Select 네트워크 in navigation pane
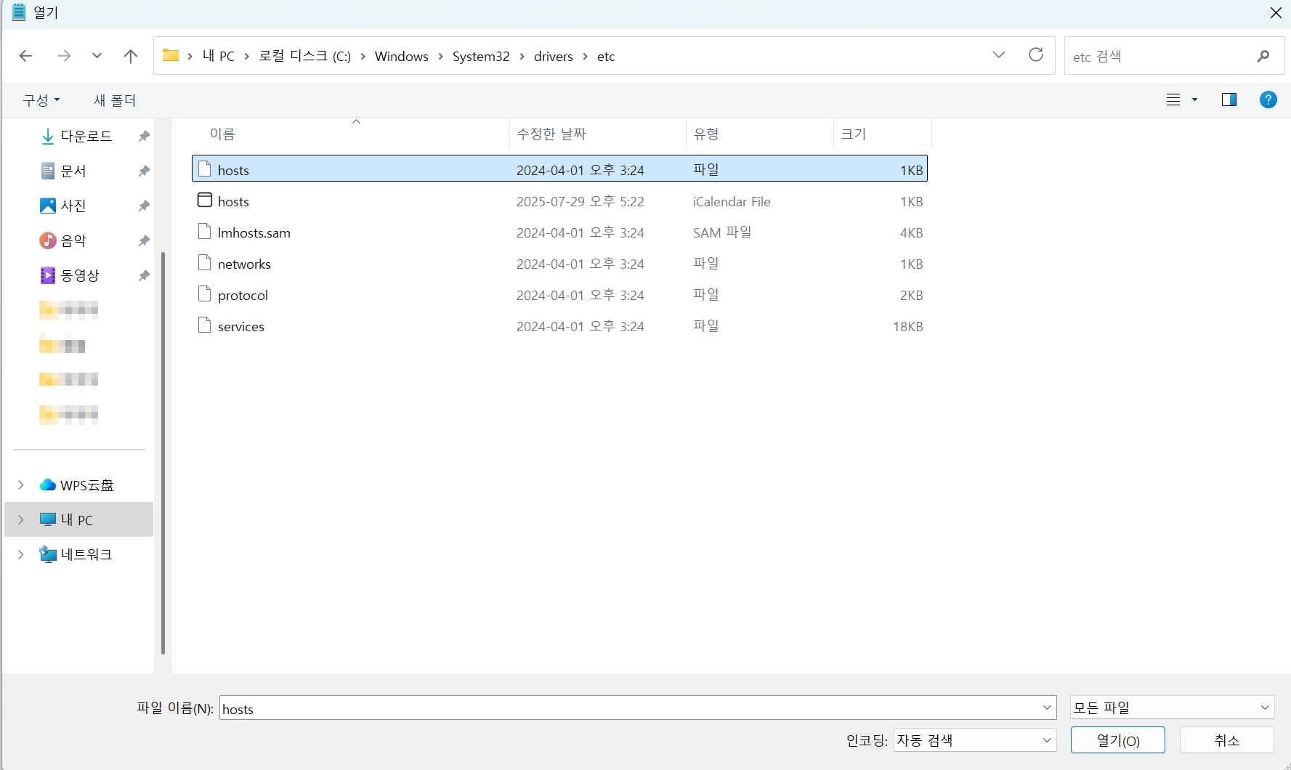 point(86,554)
